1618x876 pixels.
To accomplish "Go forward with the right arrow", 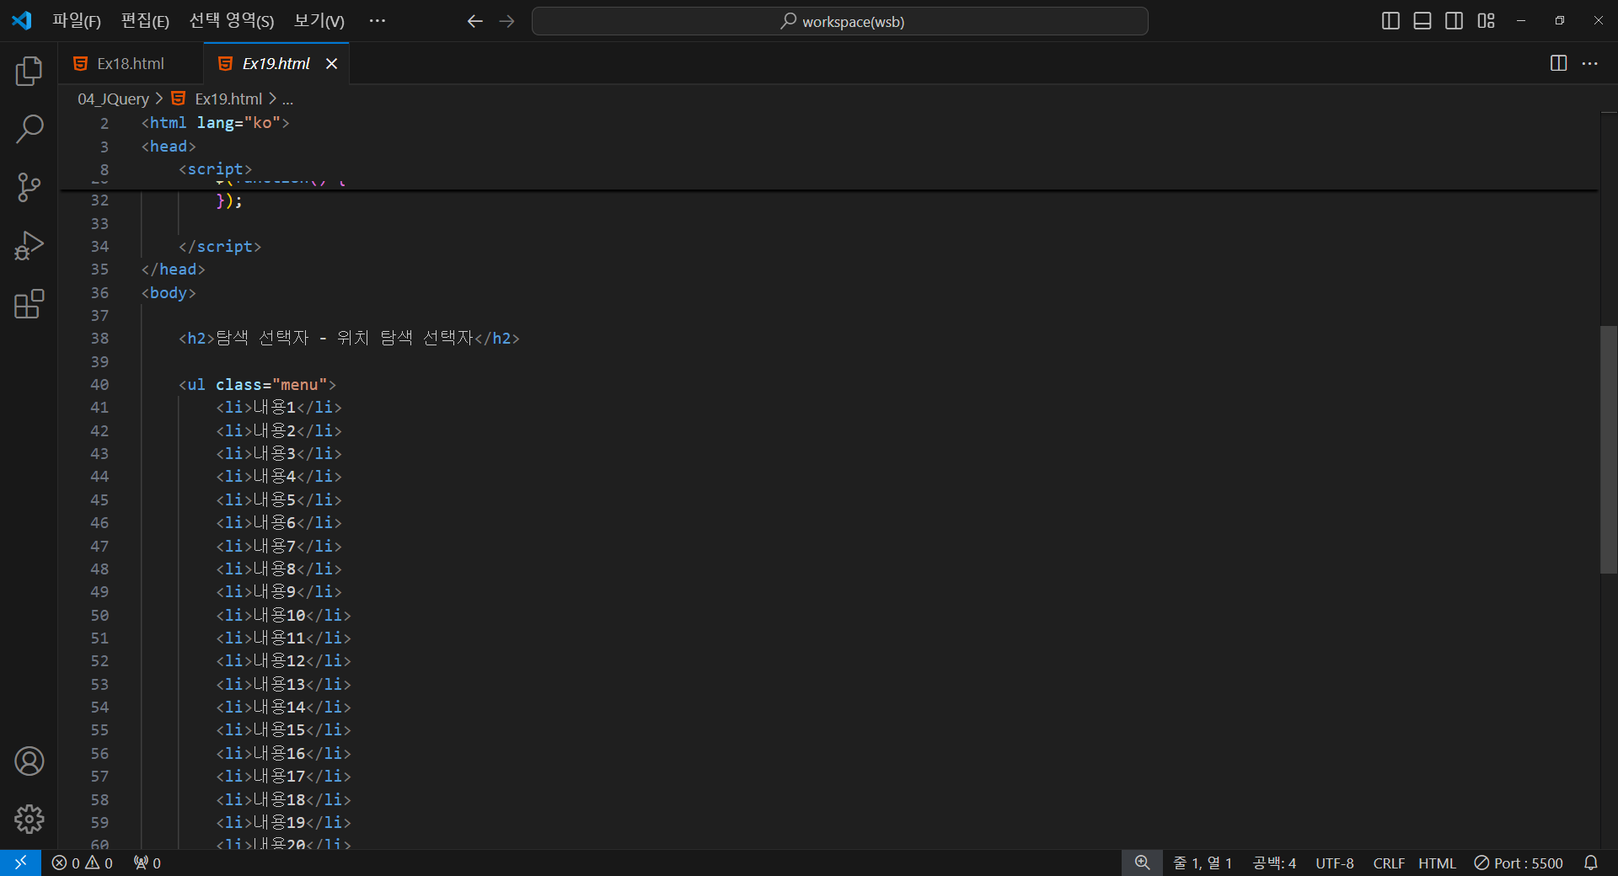I will pyautogui.click(x=506, y=21).
